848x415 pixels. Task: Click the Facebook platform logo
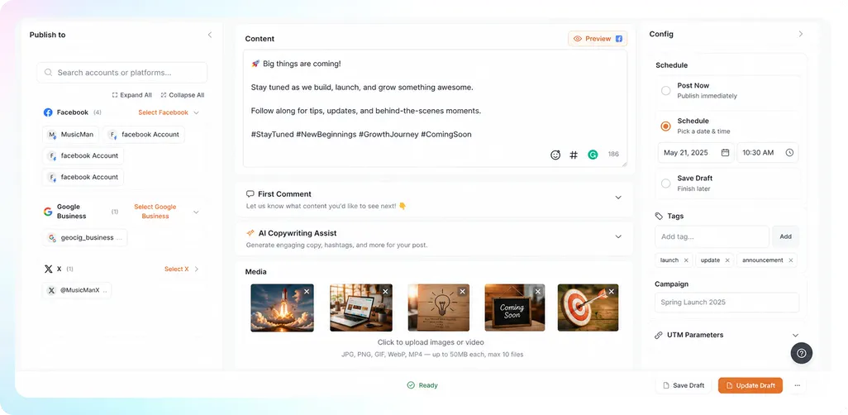point(48,112)
